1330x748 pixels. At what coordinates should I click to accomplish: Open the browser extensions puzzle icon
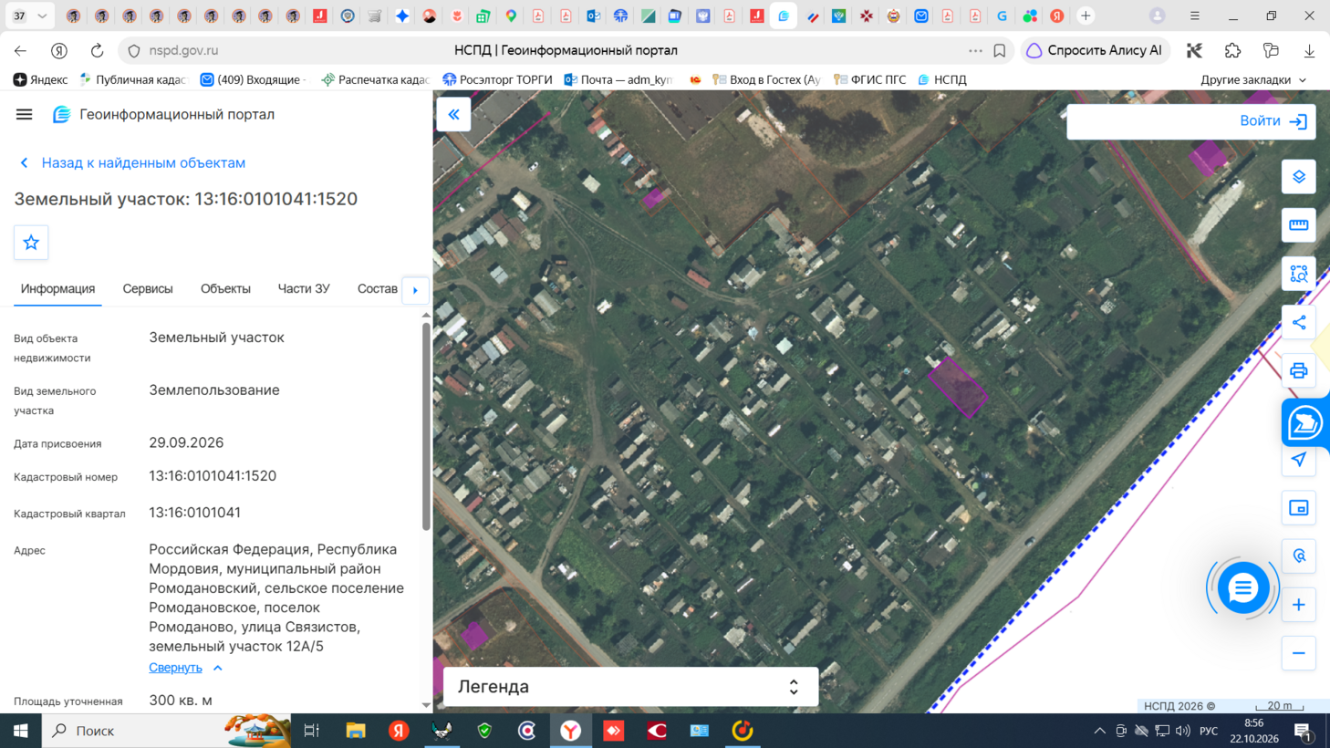1232,51
